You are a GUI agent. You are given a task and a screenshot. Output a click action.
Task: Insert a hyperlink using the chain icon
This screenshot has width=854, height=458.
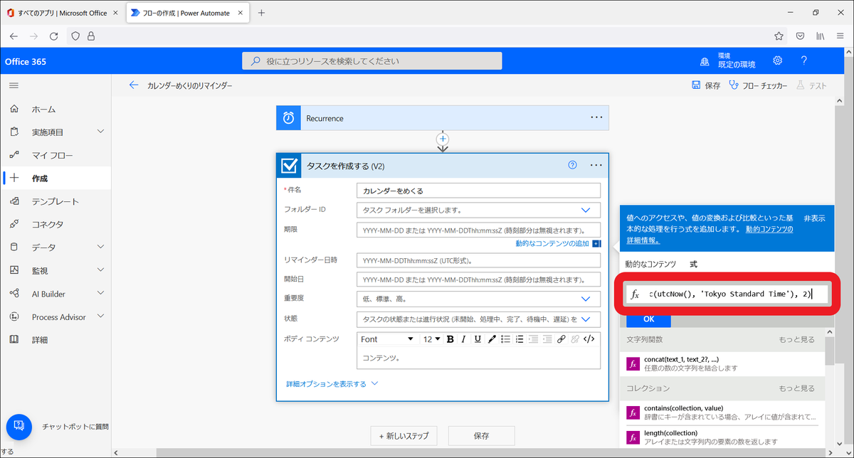(x=562, y=339)
